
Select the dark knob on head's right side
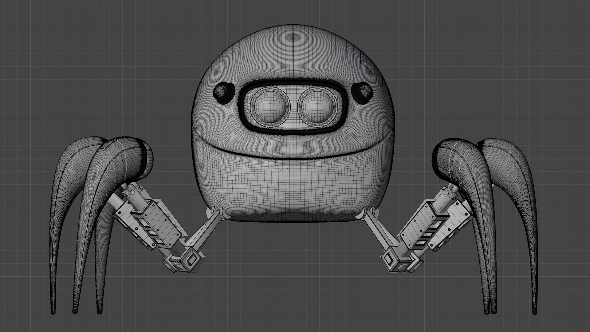click(363, 92)
